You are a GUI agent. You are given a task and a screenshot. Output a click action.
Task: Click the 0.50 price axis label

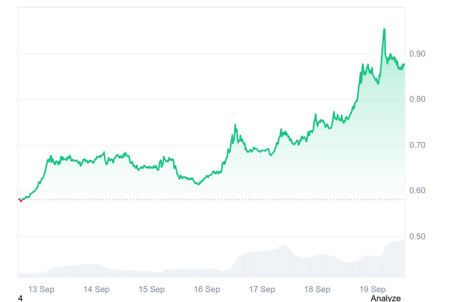click(x=417, y=237)
